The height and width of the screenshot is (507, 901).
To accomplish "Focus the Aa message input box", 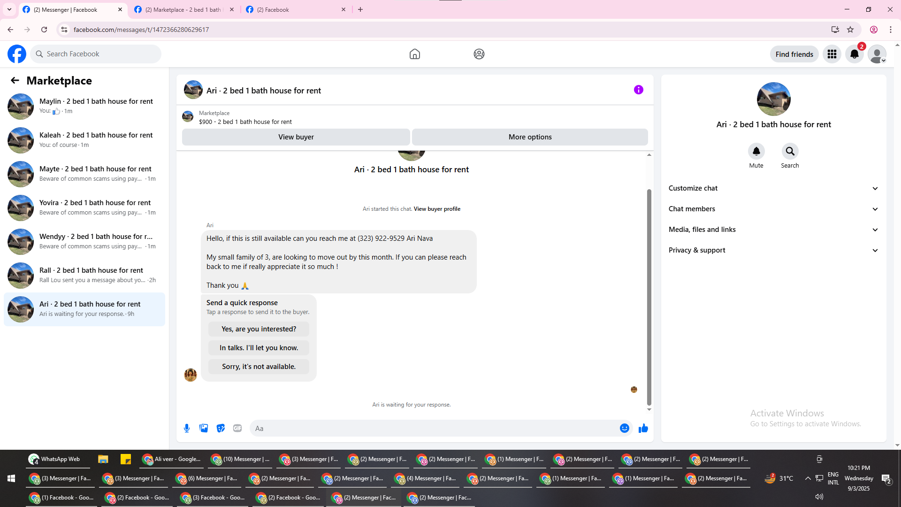I will pyautogui.click(x=434, y=428).
